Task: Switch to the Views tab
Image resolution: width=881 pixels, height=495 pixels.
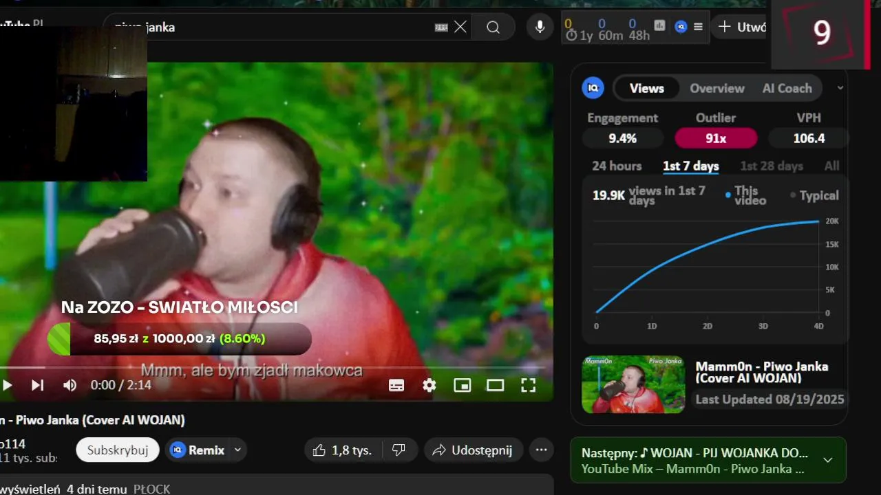Action: [646, 88]
